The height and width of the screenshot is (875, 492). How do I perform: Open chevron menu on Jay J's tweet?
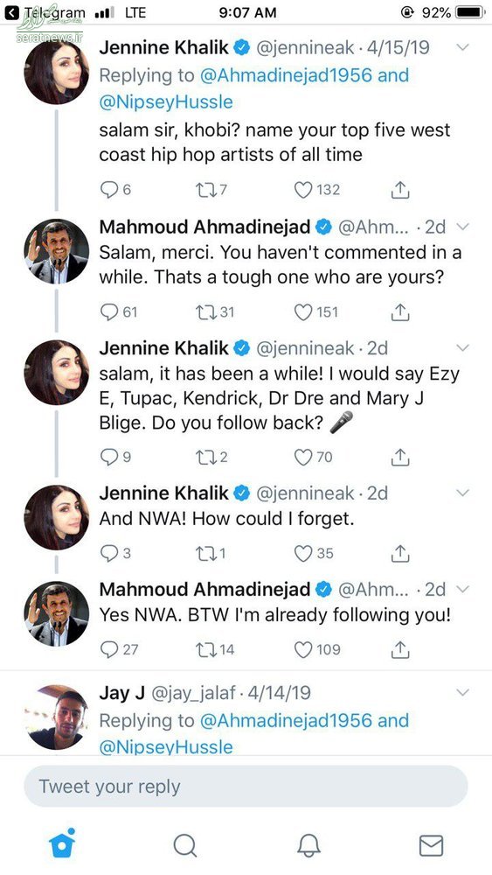click(x=462, y=692)
